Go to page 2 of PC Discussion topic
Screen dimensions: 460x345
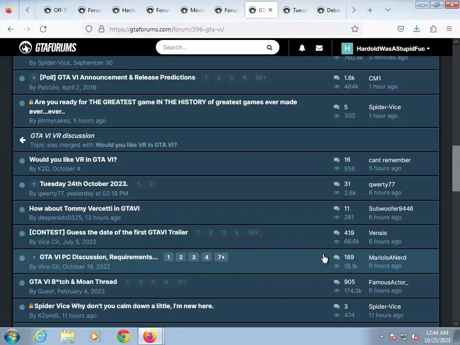coord(181,257)
